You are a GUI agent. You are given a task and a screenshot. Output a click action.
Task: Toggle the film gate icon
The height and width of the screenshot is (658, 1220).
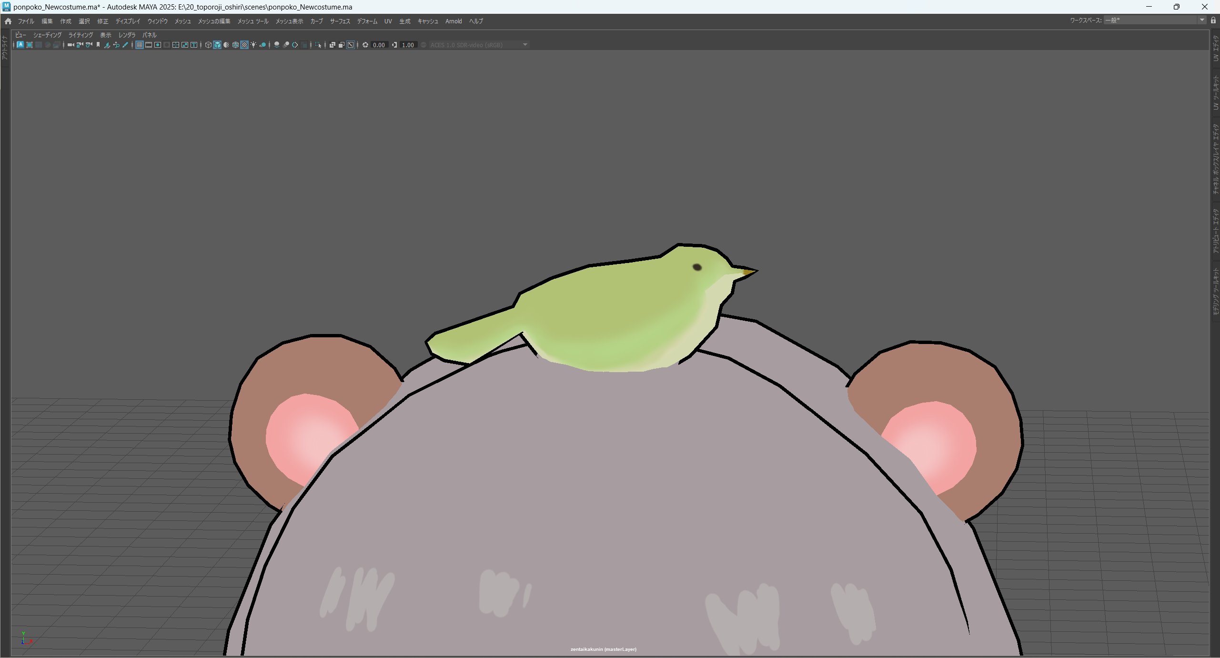coord(149,45)
